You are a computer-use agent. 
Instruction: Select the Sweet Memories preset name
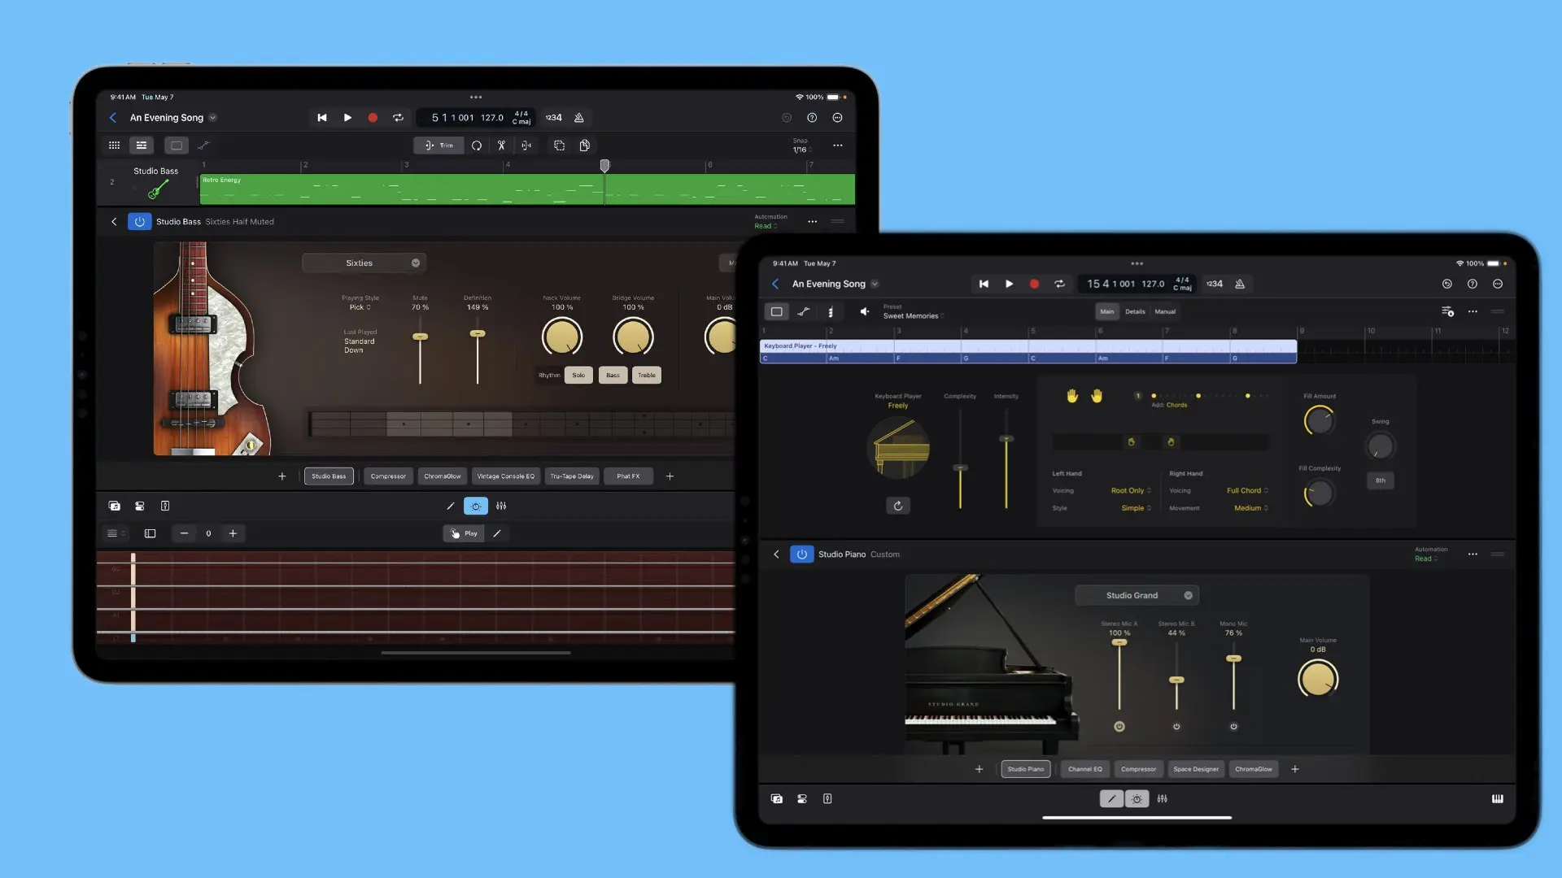point(913,315)
